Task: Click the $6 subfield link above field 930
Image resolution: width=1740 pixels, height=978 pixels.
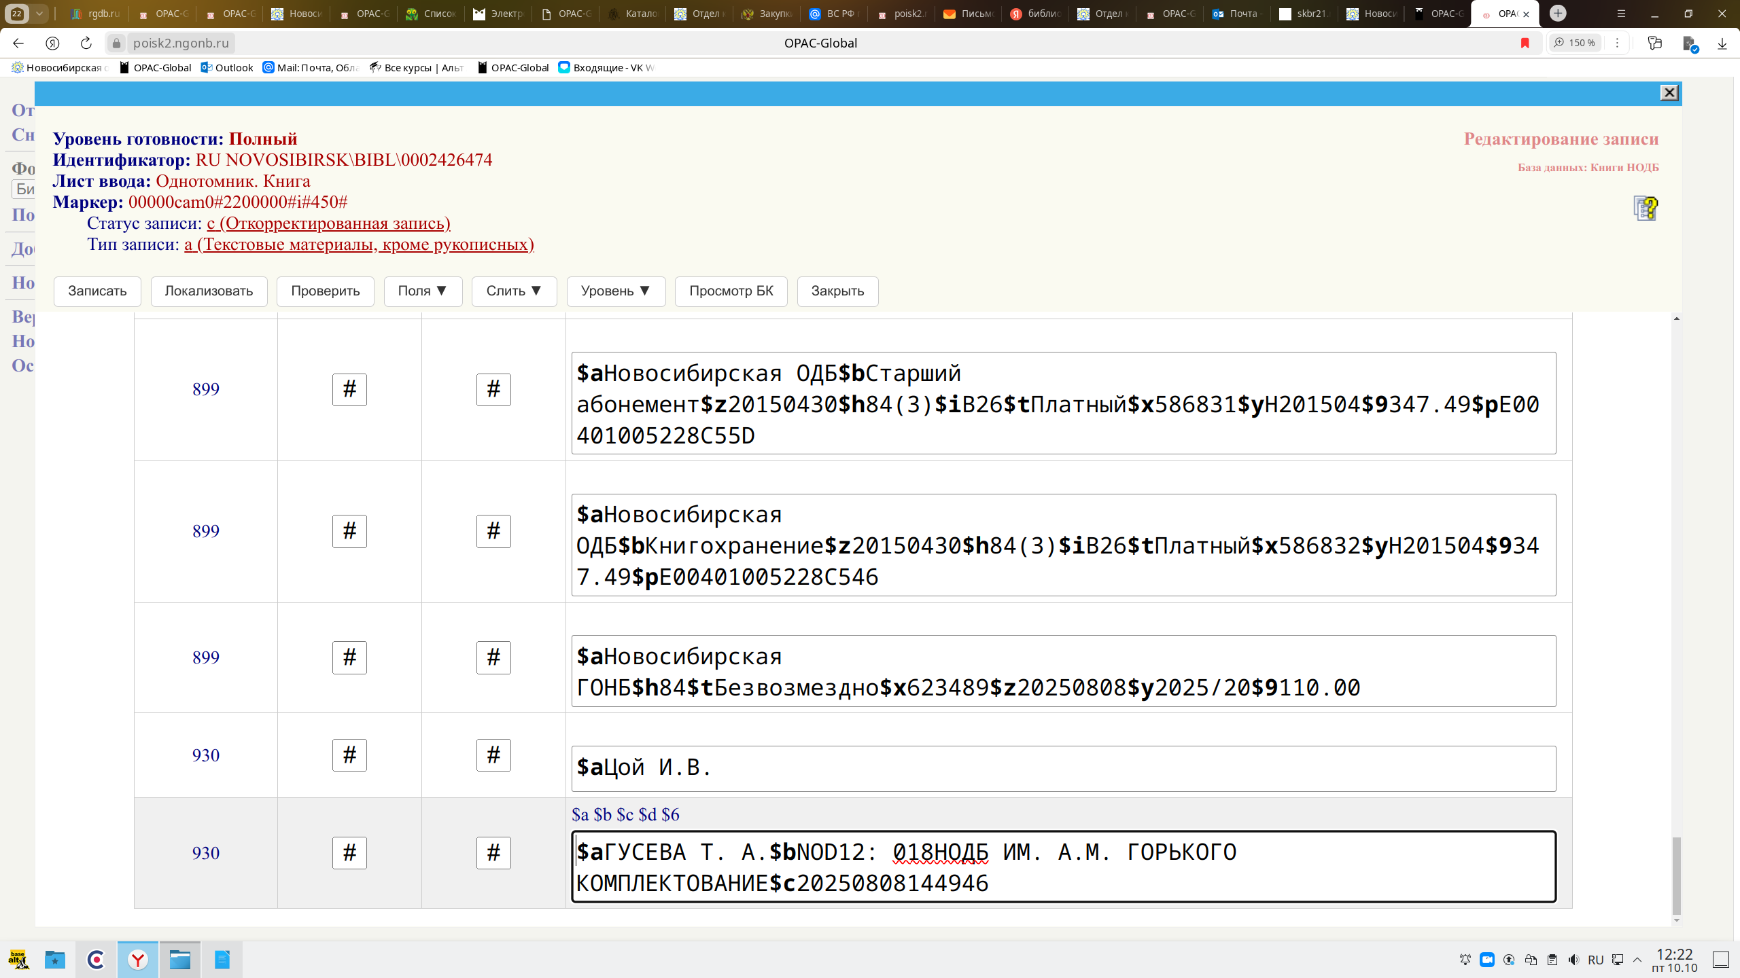Action: click(670, 814)
